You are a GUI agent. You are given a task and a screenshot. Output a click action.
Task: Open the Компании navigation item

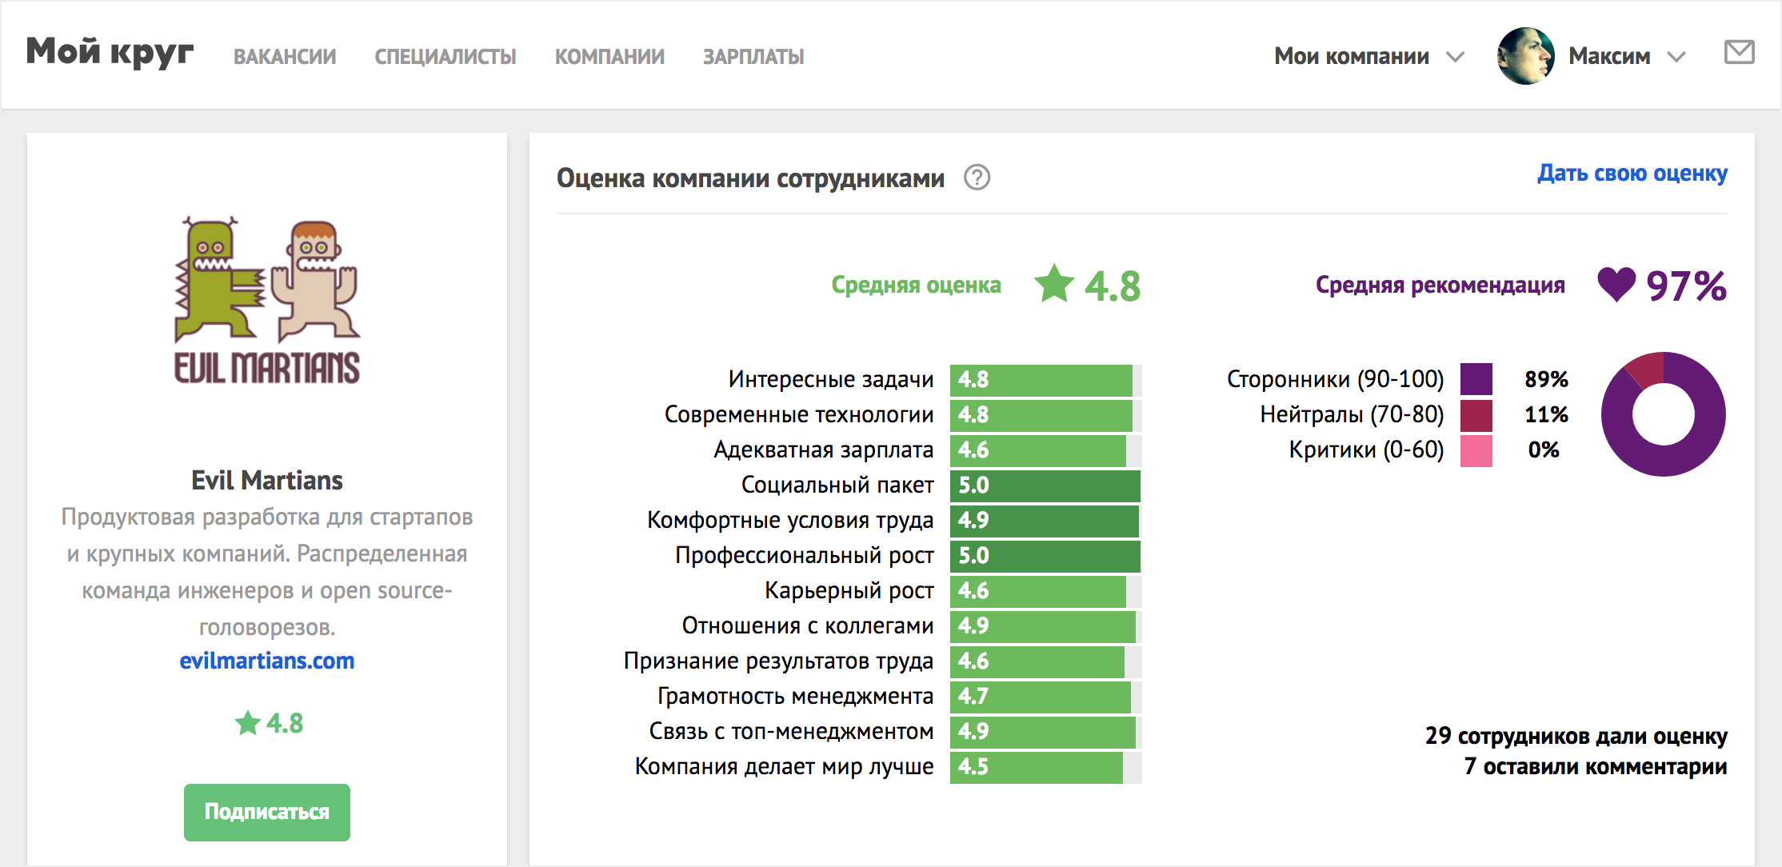coord(609,57)
